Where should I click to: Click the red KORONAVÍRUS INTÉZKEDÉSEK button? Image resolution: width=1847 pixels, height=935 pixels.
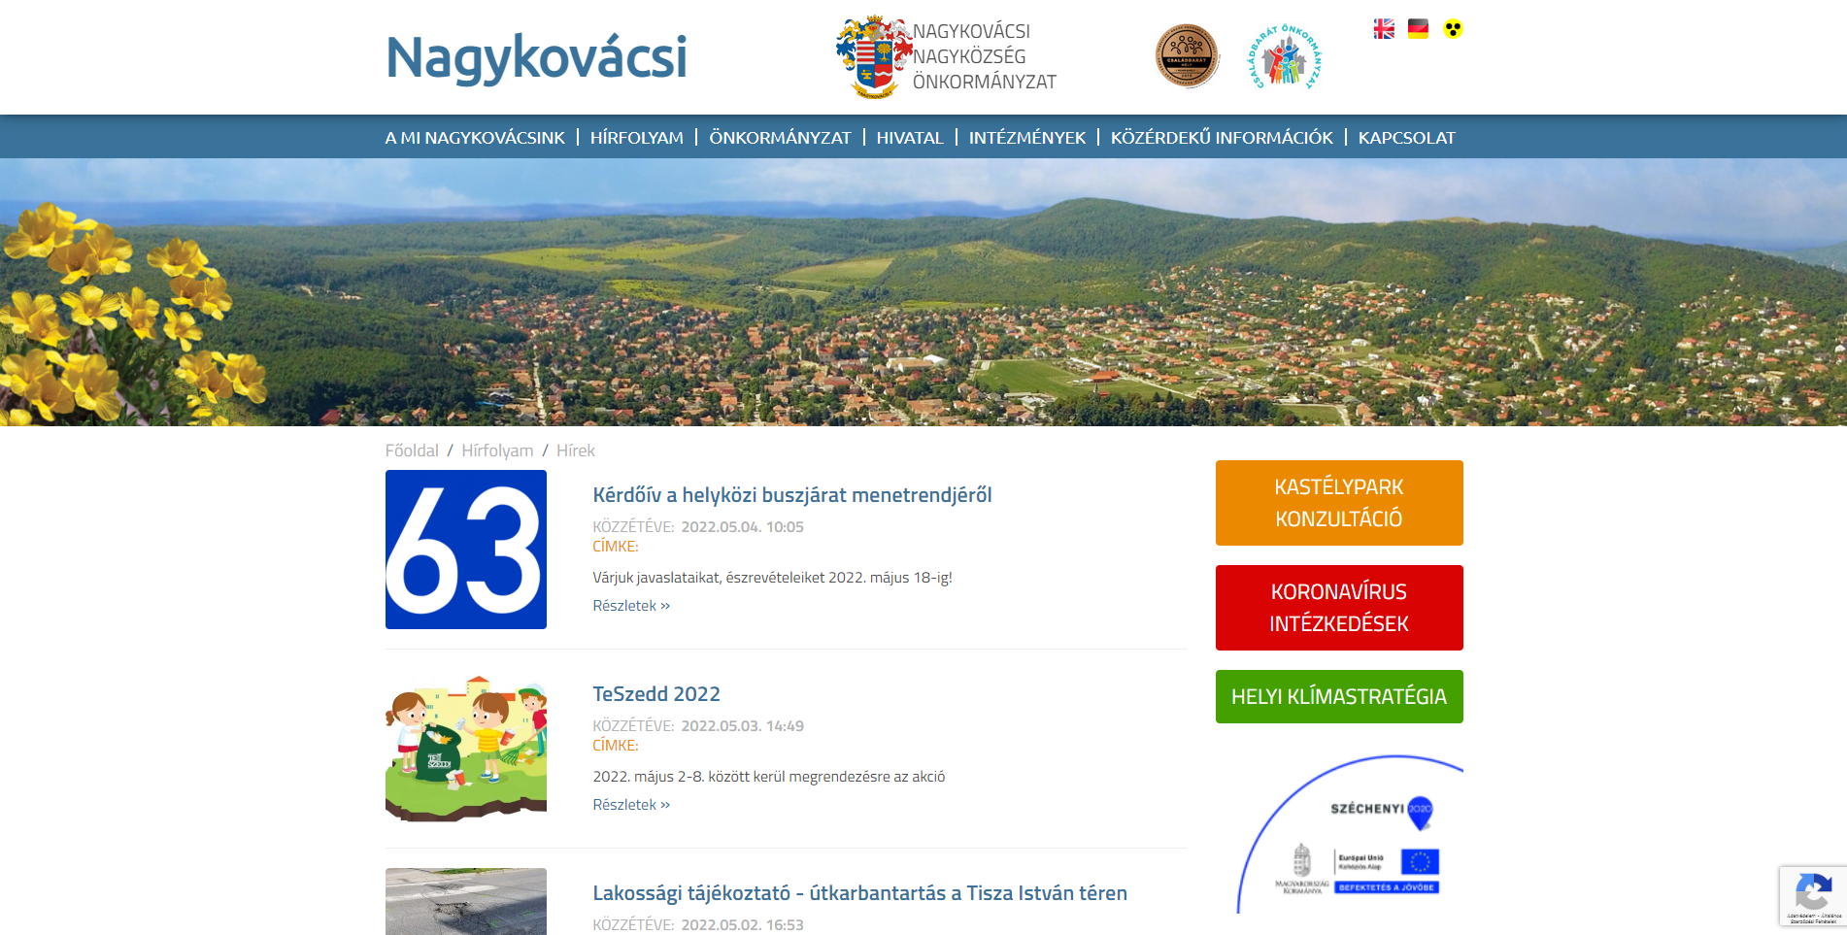click(1338, 608)
